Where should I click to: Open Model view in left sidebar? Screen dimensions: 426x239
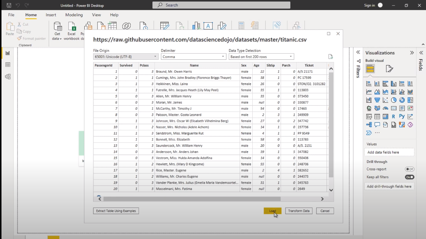tap(8, 76)
